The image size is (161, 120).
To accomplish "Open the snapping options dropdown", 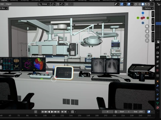I will pyautogui.click(x=62, y=4).
